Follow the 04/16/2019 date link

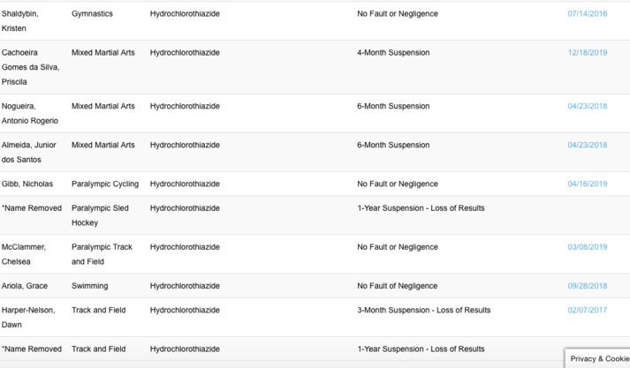pos(587,184)
